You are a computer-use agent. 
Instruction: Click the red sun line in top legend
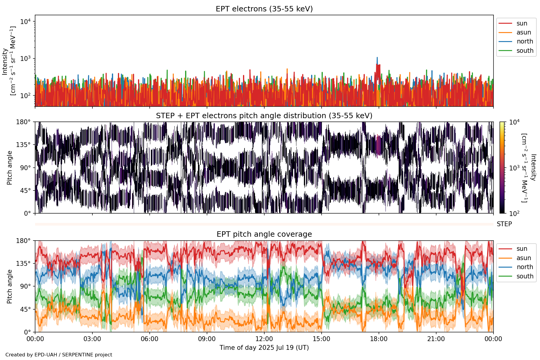click(505, 23)
